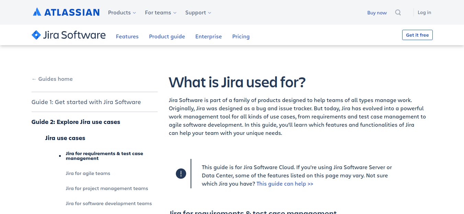This screenshot has width=464, height=214.
Task: Click the Jira Software wordmark text
Action: (x=74, y=35)
